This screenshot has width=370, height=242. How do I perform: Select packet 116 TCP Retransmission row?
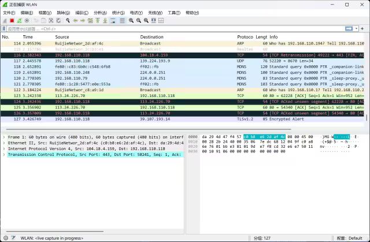(182, 55)
